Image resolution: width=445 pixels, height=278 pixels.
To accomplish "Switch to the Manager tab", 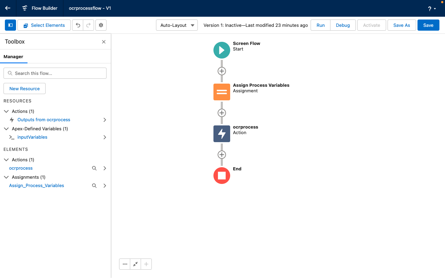I will pos(14,56).
